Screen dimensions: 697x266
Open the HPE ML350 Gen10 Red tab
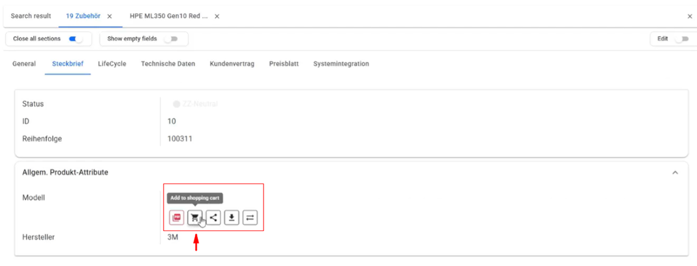169,16
